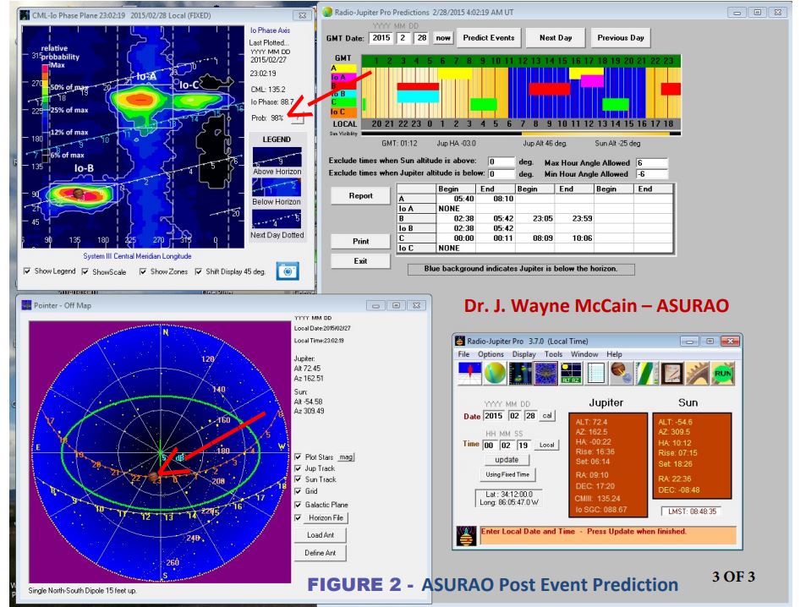
Task: Disable the Jup Track checkbox
Action: click(x=298, y=468)
